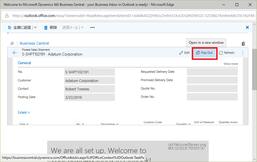Image resolution: width=257 pixels, height=162 pixels.
Task: Click the welcome banner image
Action: pos(128,151)
